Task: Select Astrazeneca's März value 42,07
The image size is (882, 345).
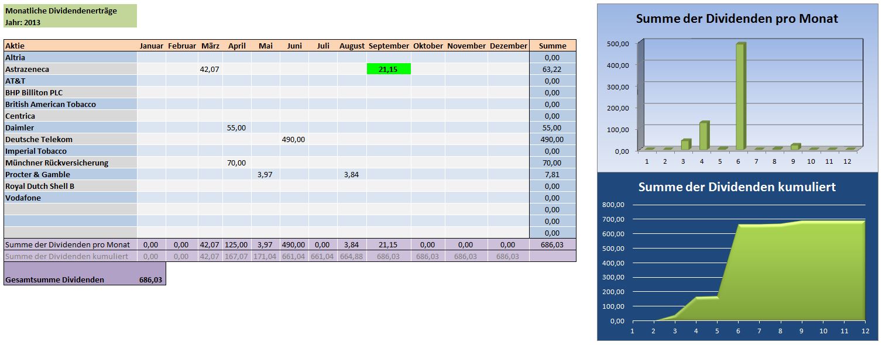Action: coord(210,69)
